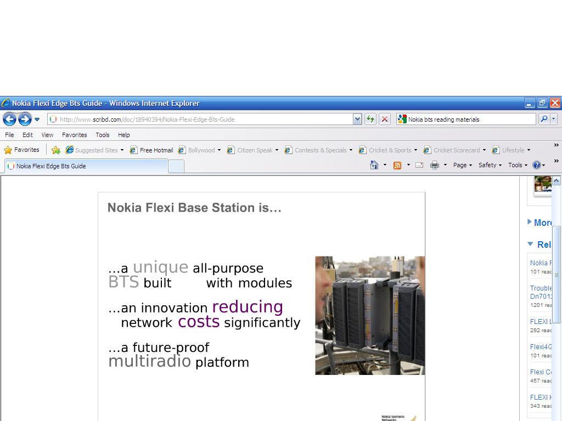Click the orange RSS feeds icon
562x421 pixels.
[x=397, y=165]
